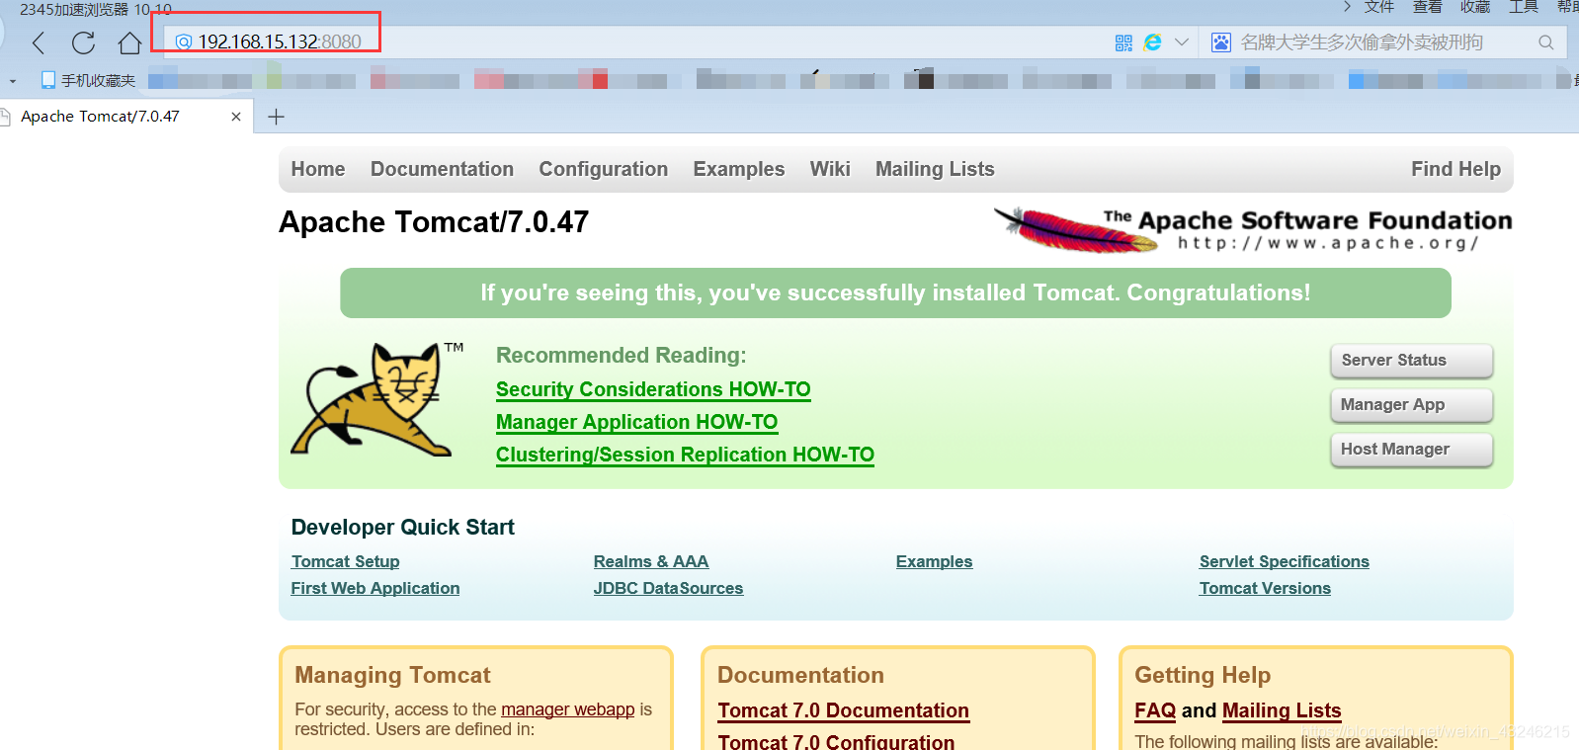Switch browser engine via the IE icon
The height and width of the screenshot is (750, 1579).
coord(1152,42)
